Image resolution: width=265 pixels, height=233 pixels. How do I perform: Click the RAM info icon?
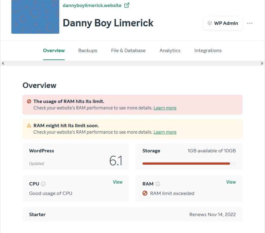pos(158,184)
